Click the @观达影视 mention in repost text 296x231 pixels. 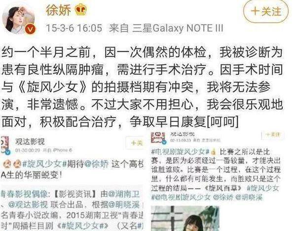[28, 205]
